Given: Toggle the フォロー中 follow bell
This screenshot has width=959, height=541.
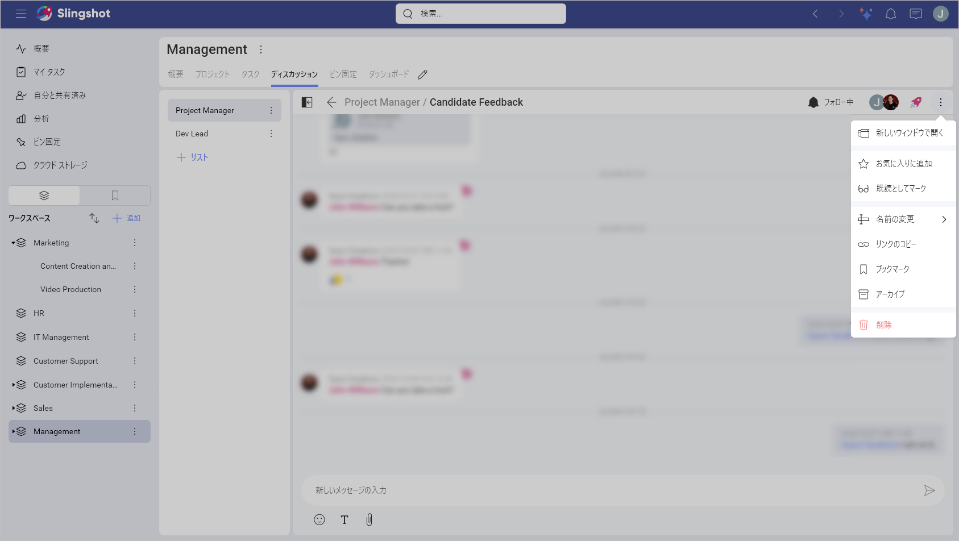Looking at the screenshot, I should click(831, 102).
